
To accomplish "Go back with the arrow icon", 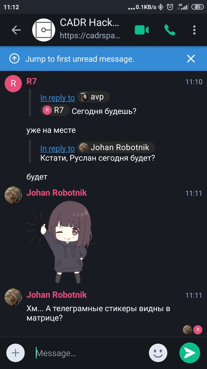I will tap(16, 30).
